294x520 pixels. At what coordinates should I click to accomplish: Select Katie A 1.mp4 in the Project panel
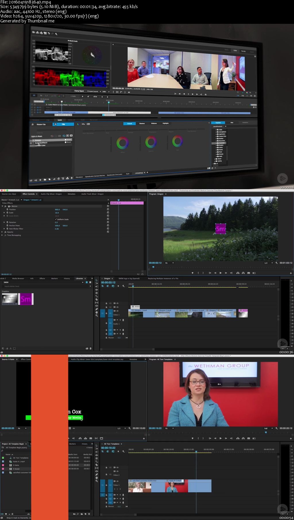pos(19,461)
